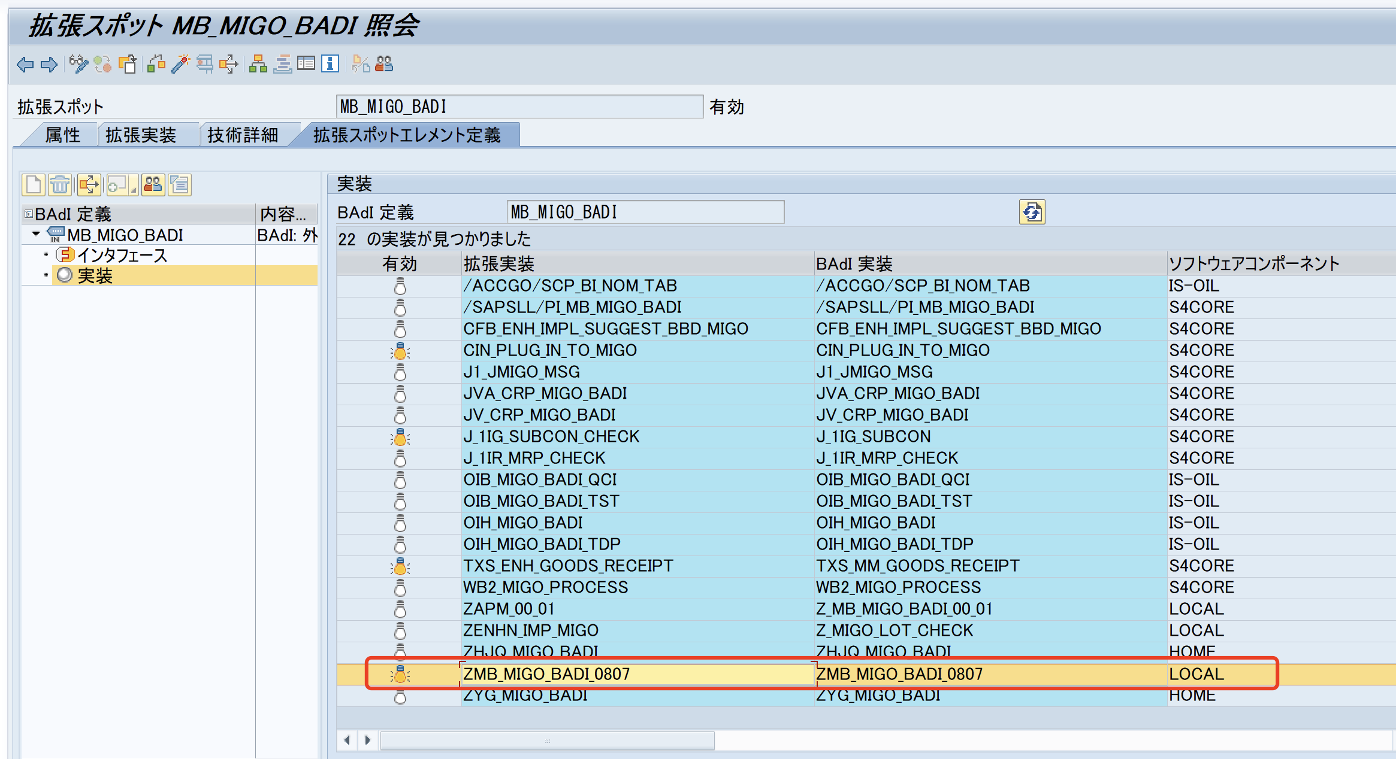Switch to the 属性 tab
The height and width of the screenshot is (759, 1396).
pyautogui.click(x=62, y=135)
